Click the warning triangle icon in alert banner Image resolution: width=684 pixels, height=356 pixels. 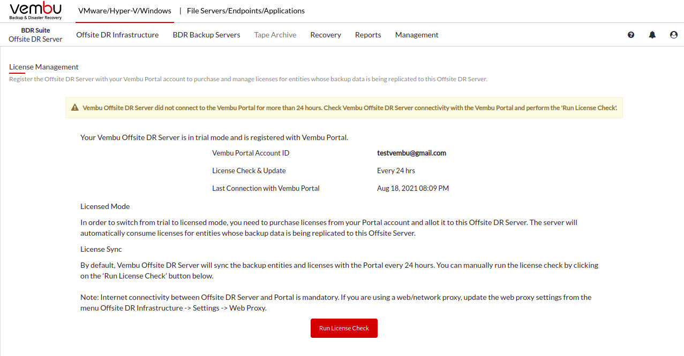coord(75,107)
